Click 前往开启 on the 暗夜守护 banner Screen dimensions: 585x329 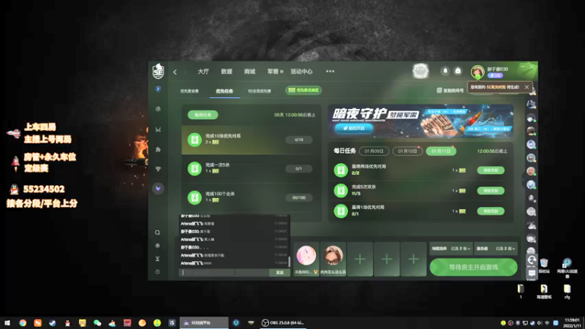pyautogui.click(x=354, y=128)
